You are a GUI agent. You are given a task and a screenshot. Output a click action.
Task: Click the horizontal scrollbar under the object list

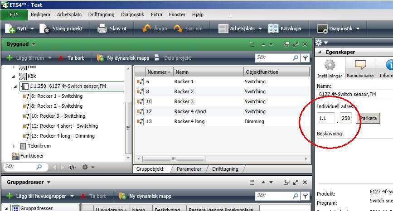point(173,158)
